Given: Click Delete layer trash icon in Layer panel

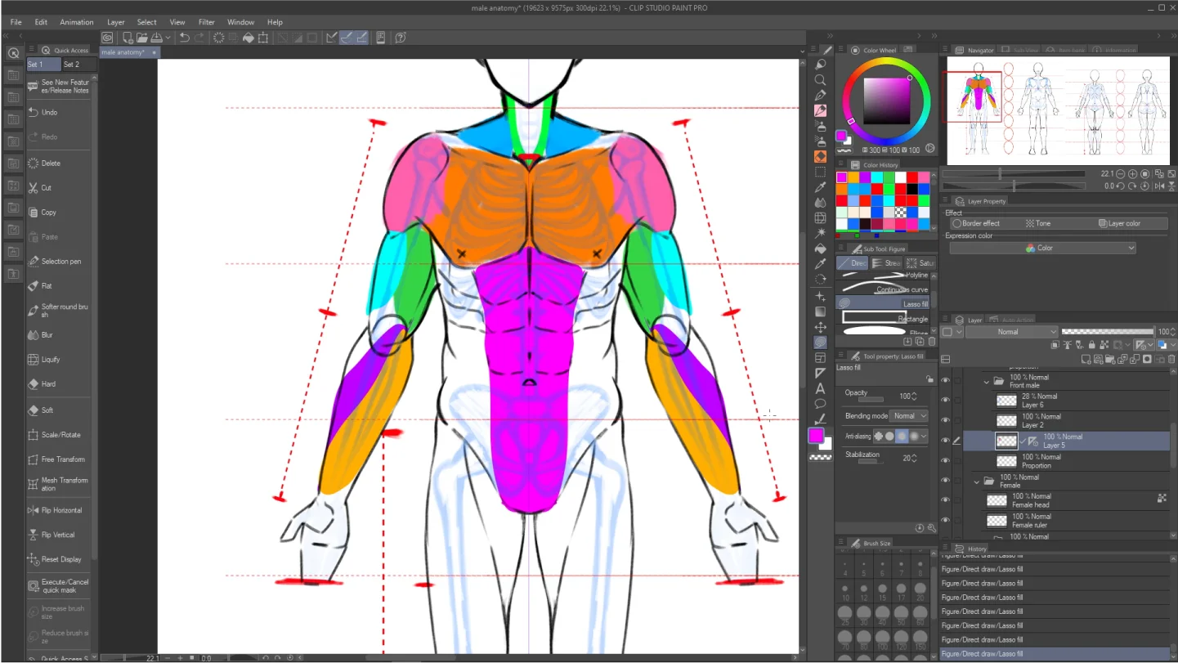Looking at the screenshot, I should (1171, 359).
